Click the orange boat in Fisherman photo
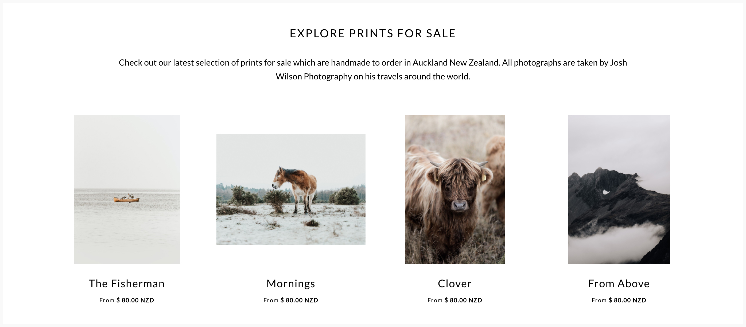 127,199
